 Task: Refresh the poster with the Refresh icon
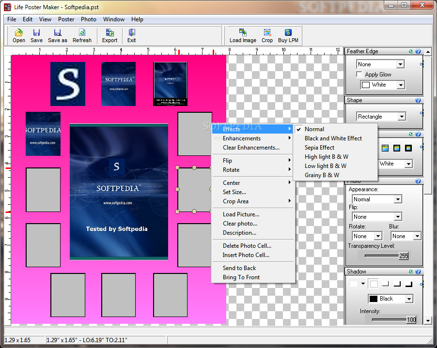[x=82, y=36]
